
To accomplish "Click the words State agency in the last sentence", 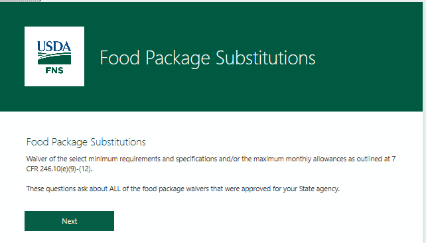I will 319,189.
